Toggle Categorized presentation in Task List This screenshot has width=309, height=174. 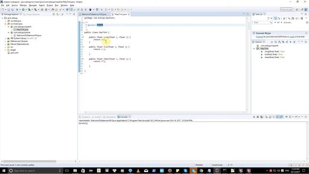coord(276,18)
